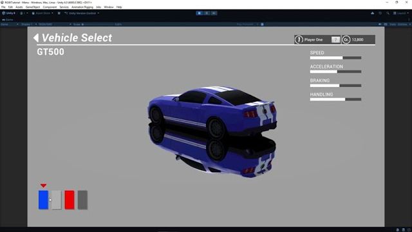Toggle the Play mode button
The height and width of the screenshot is (232, 412).
(x=199, y=13)
